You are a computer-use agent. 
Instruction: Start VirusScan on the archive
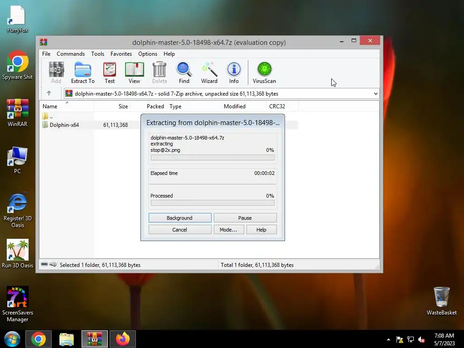[264, 72]
